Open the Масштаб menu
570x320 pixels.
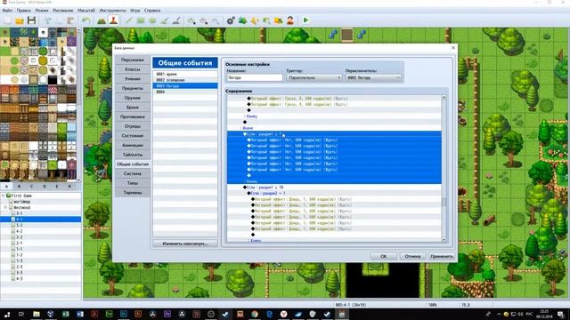pyautogui.click(x=86, y=11)
